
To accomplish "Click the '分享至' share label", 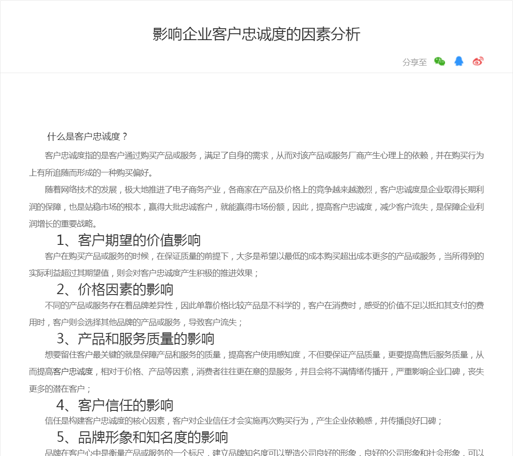I will coord(415,62).
